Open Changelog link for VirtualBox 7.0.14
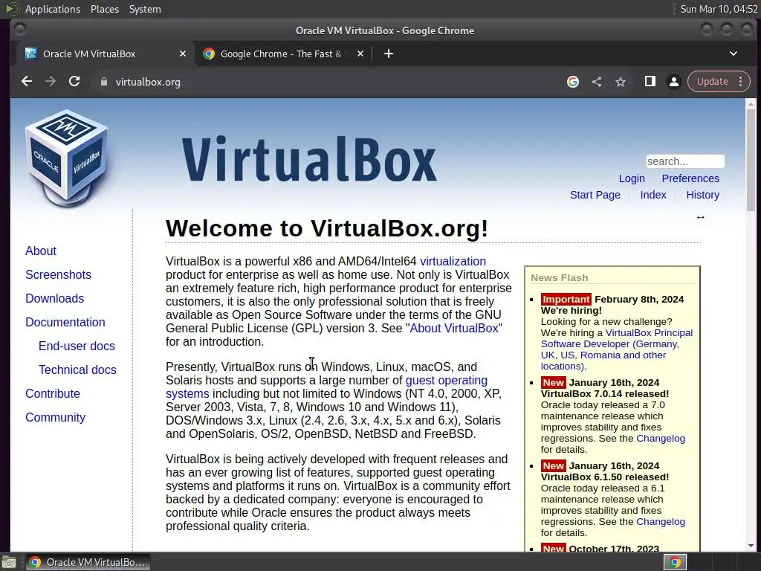761x571 pixels. (661, 439)
